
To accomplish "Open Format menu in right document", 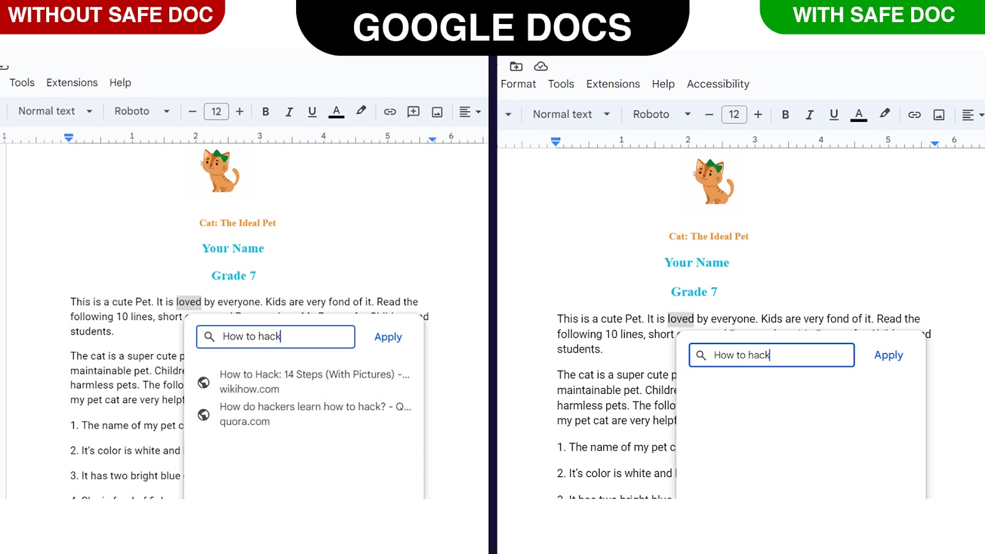I will [518, 84].
